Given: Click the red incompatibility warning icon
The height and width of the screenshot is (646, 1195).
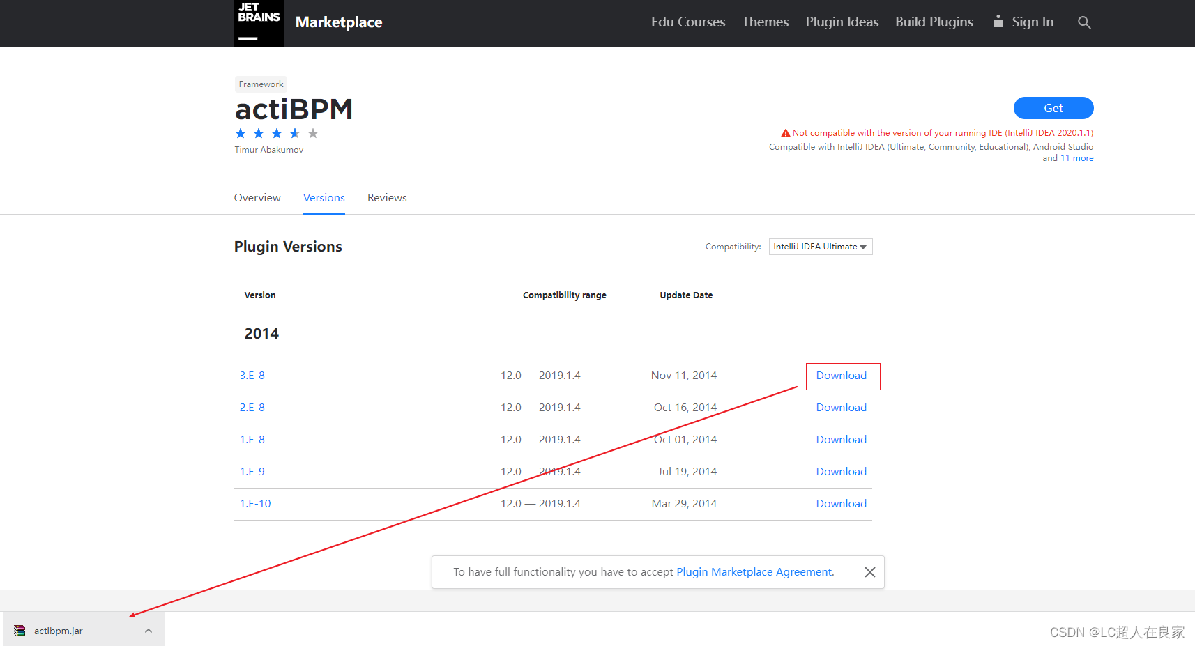Looking at the screenshot, I should click(786, 133).
